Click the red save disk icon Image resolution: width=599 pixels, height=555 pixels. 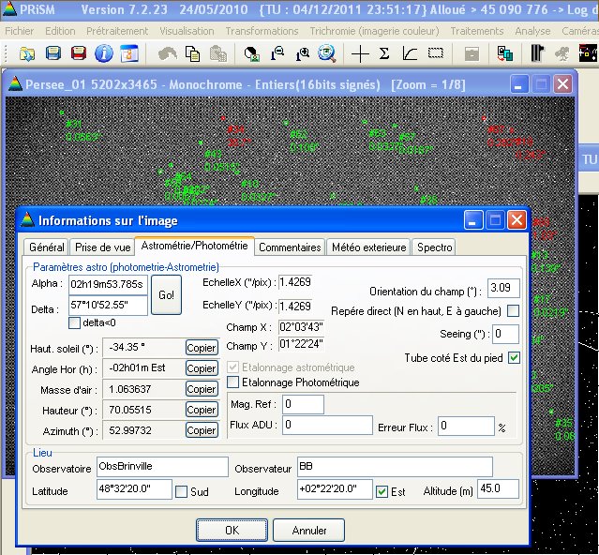(x=81, y=52)
